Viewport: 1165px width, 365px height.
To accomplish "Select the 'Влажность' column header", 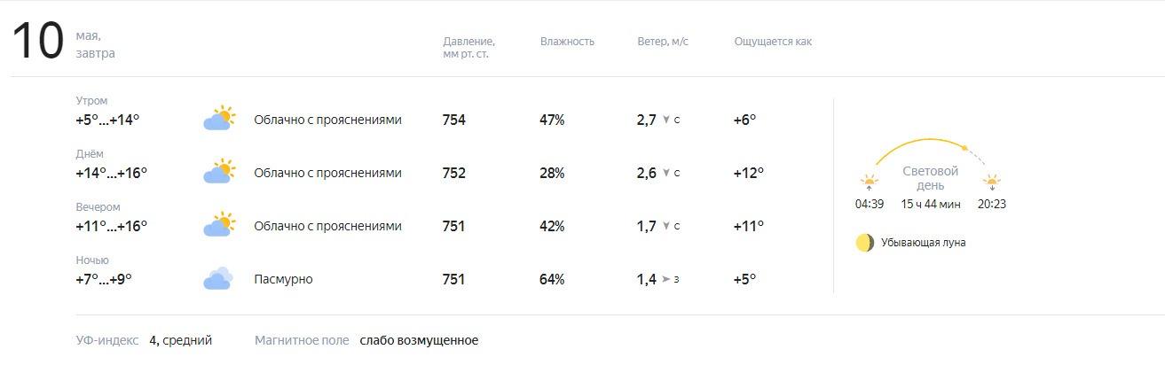I will (567, 42).
